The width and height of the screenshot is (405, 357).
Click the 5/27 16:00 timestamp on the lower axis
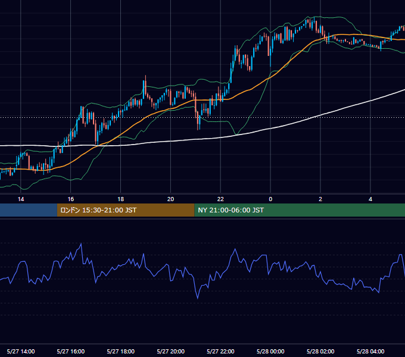click(x=70, y=351)
